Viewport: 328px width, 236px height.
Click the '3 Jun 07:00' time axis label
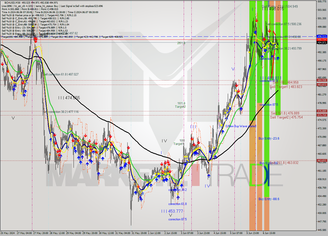[187, 233]
